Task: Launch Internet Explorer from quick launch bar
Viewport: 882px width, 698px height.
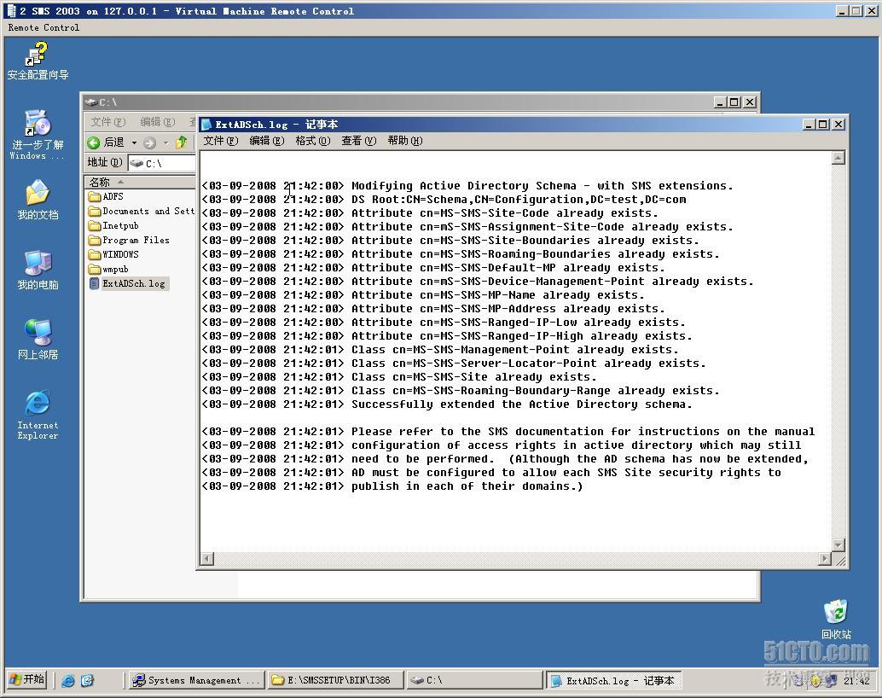Action: (68, 680)
